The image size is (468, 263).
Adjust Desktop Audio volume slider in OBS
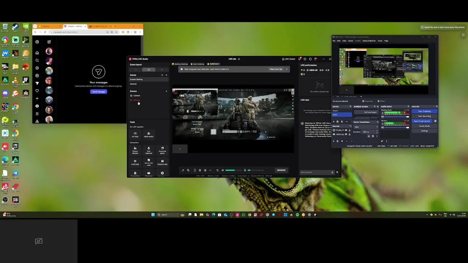pyautogui.click(x=397, y=117)
